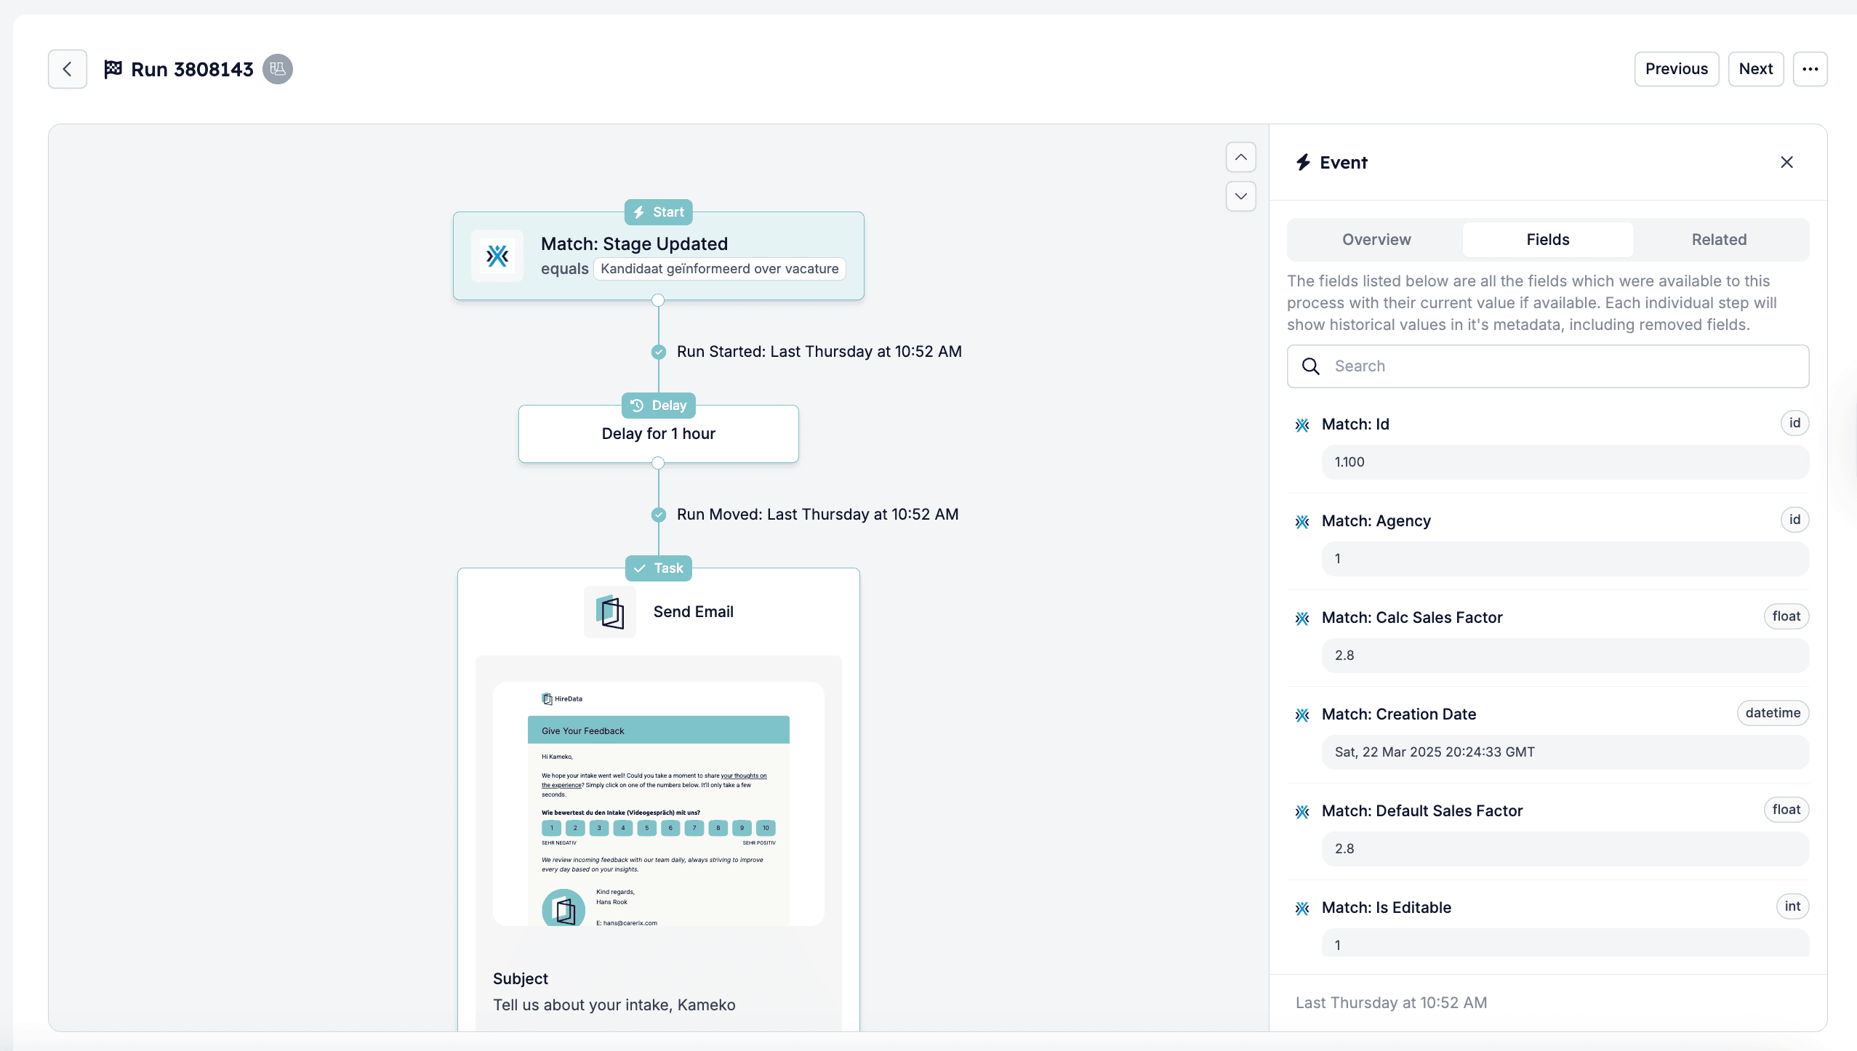Select the Fields tab
The image size is (1857, 1051).
pyautogui.click(x=1548, y=240)
